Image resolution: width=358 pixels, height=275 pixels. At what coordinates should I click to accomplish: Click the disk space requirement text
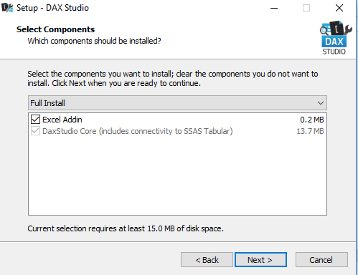pyautogui.click(x=126, y=228)
